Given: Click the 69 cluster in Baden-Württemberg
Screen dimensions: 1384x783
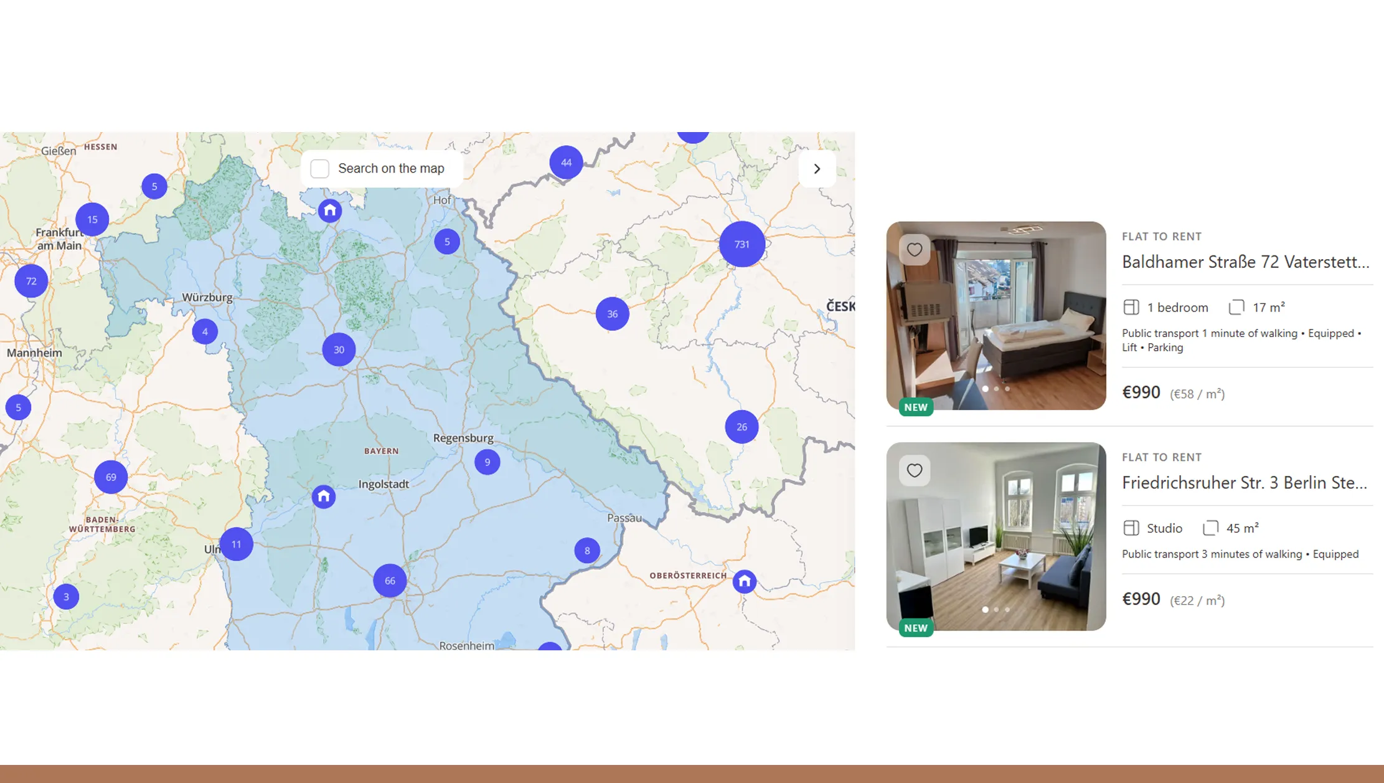Looking at the screenshot, I should pyautogui.click(x=111, y=477).
